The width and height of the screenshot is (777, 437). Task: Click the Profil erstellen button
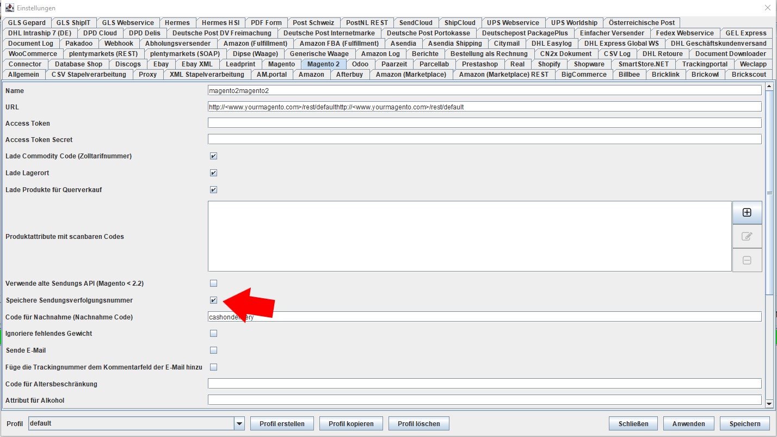click(282, 423)
